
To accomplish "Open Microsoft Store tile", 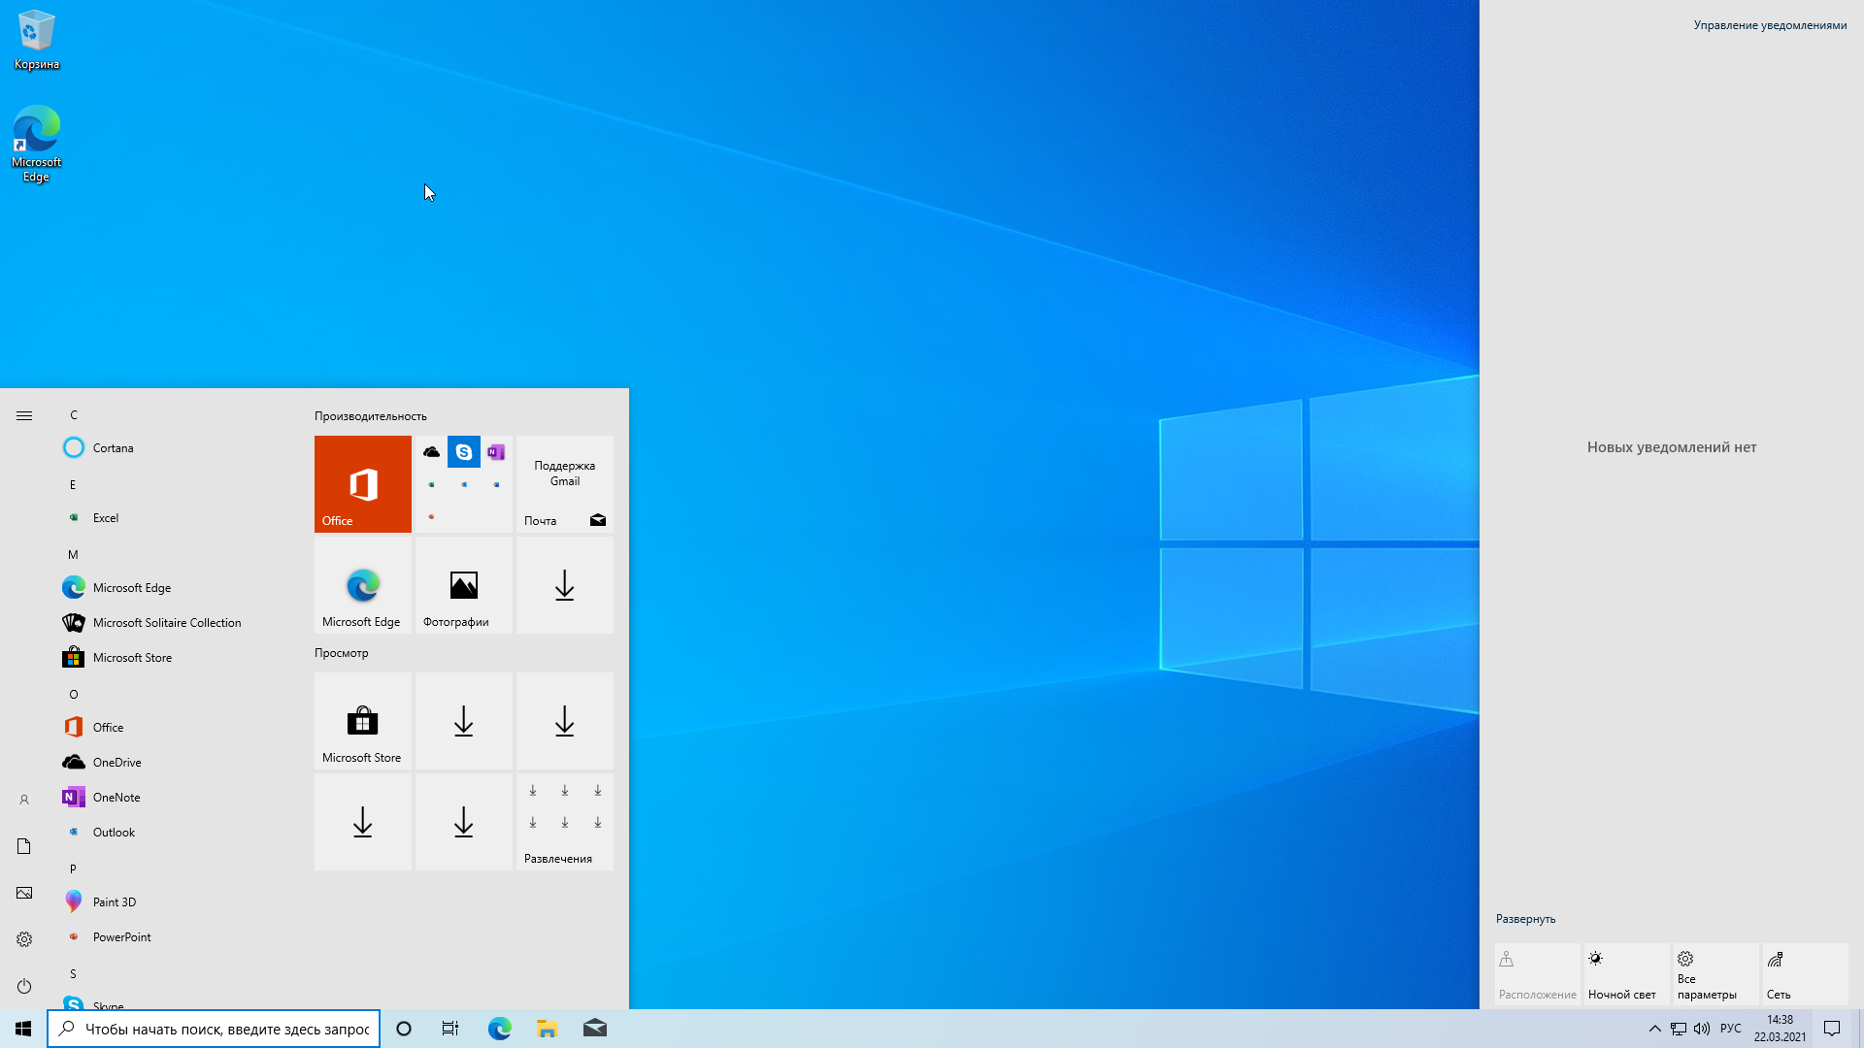I will click(362, 720).
